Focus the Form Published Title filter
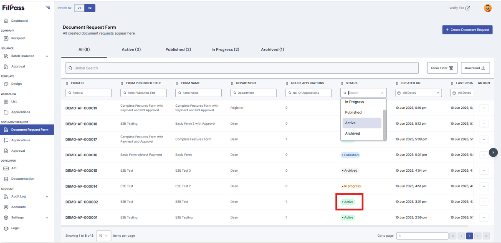This screenshot has height=243, width=501. coord(144,93)
